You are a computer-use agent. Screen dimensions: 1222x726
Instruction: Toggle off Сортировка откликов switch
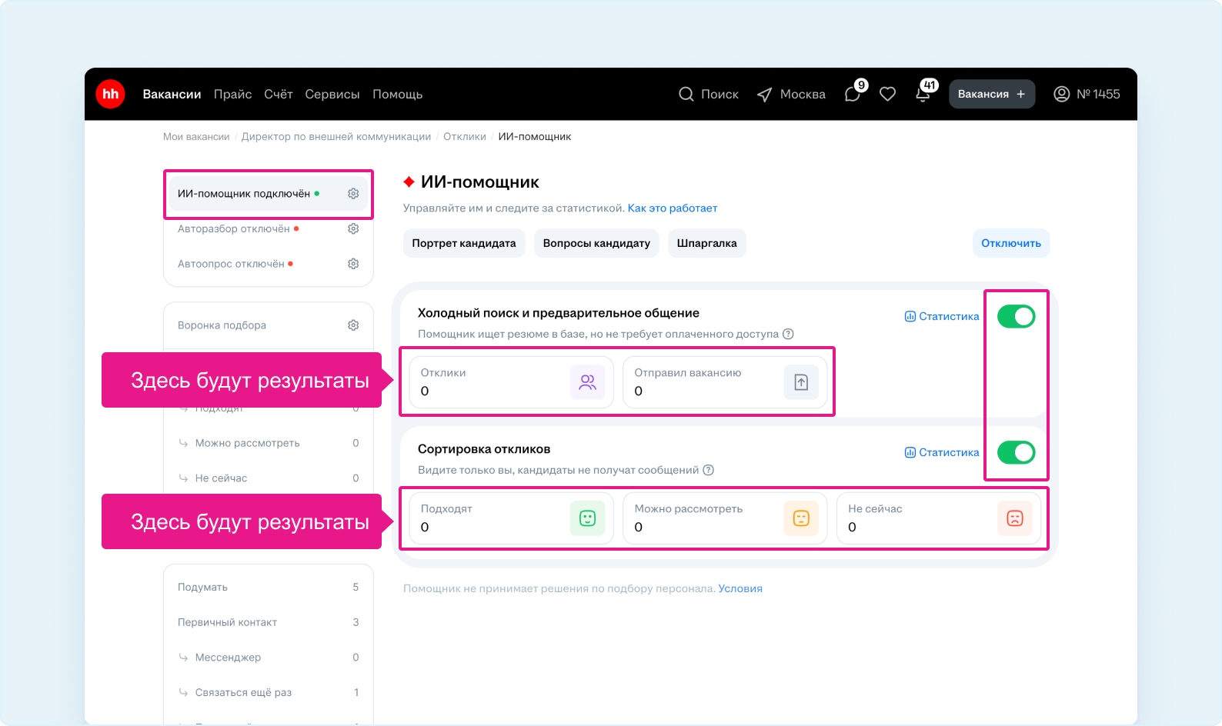click(1016, 452)
